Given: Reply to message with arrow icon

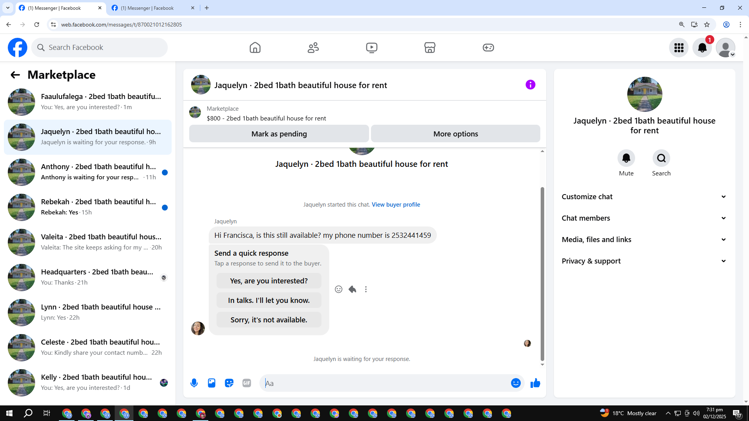Looking at the screenshot, I should tap(352, 289).
